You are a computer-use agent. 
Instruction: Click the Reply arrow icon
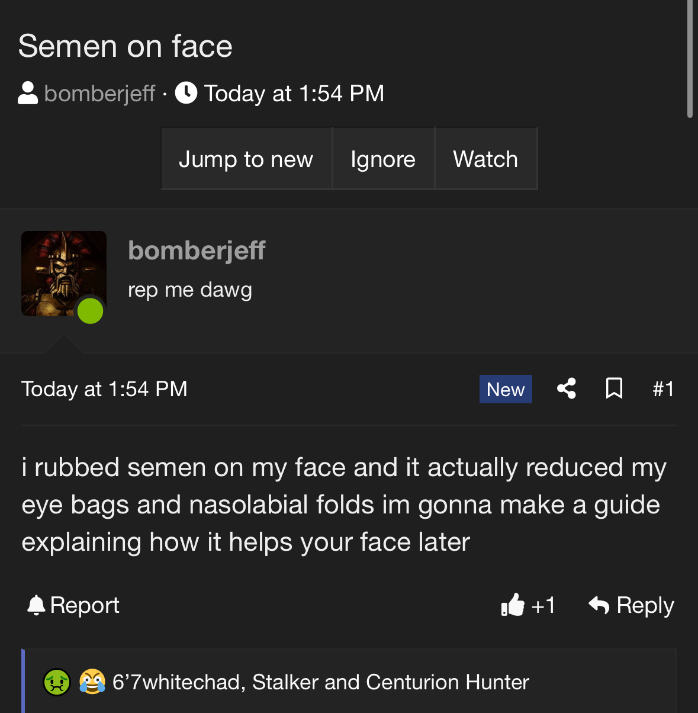[599, 605]
